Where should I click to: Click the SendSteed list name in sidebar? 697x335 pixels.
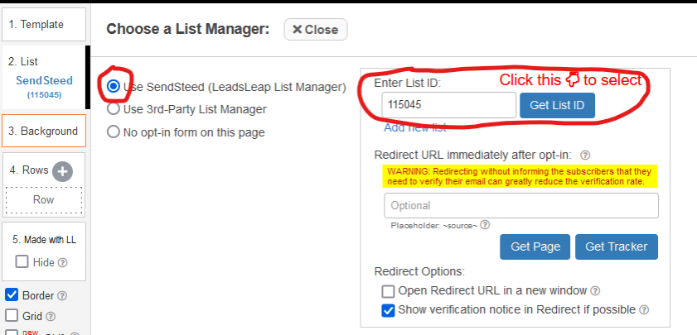pyautogui.click(x=44, y=81)
